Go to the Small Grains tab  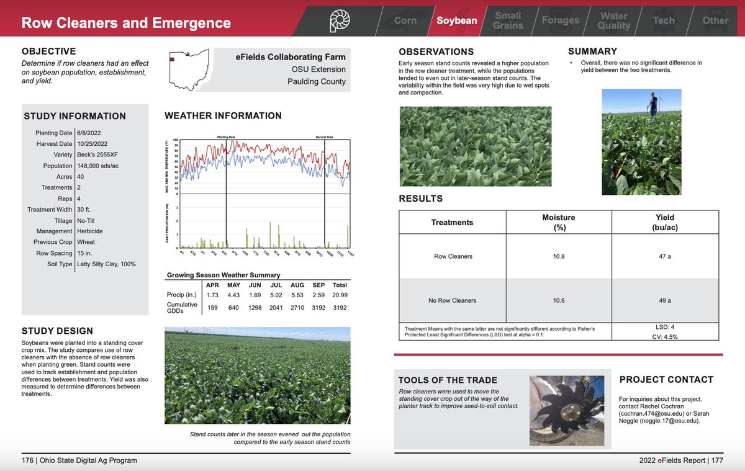coord(508,20)
